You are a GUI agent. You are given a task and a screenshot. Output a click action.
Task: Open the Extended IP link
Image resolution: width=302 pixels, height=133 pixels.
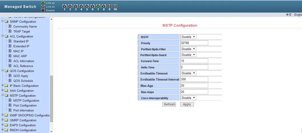pyautogui.click(x=21, y=46)
